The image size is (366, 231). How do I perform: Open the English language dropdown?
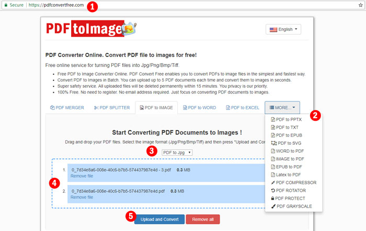(283, 29)
